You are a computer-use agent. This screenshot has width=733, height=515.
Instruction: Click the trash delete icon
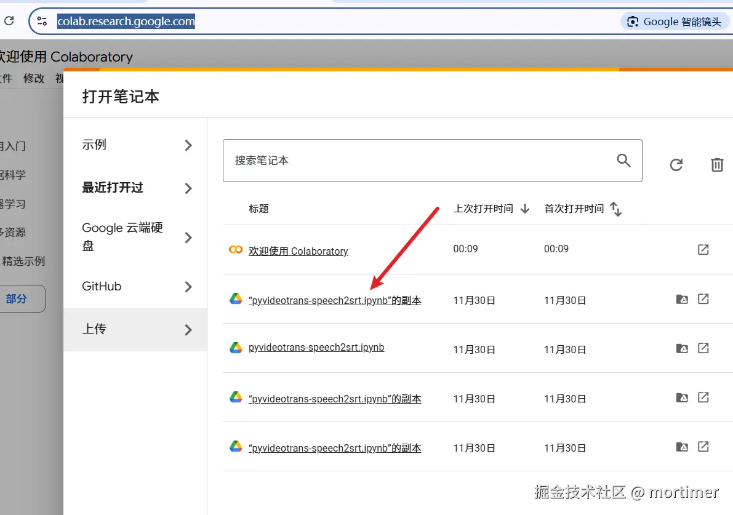[x=717, y=164]
